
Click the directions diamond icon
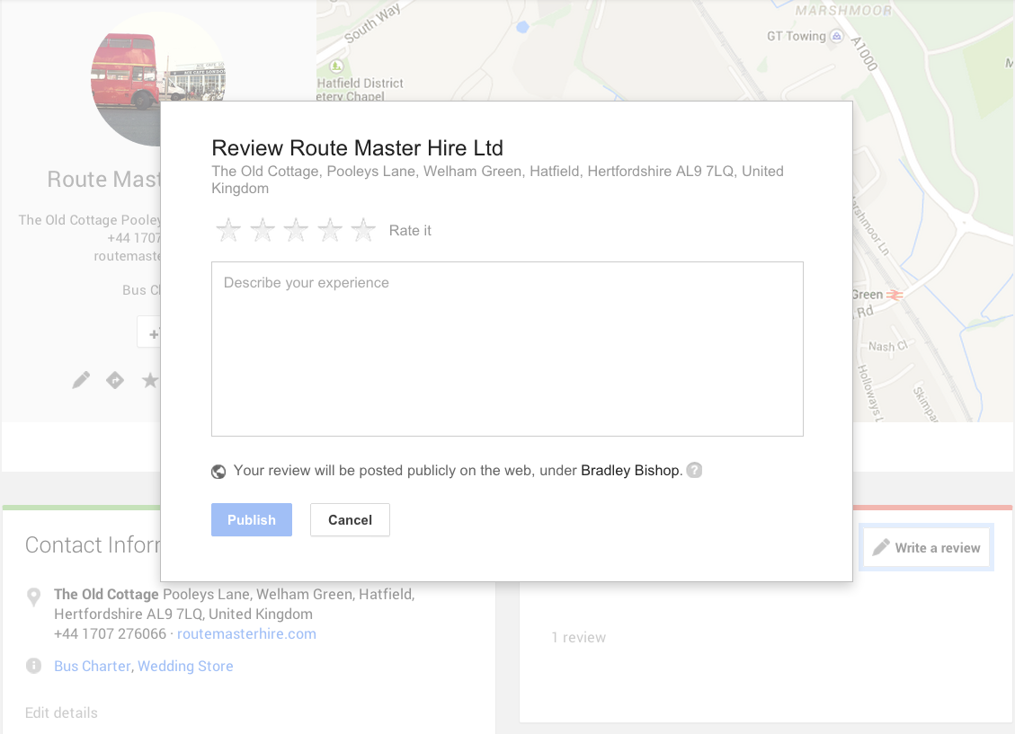click(x=115, y=380)
